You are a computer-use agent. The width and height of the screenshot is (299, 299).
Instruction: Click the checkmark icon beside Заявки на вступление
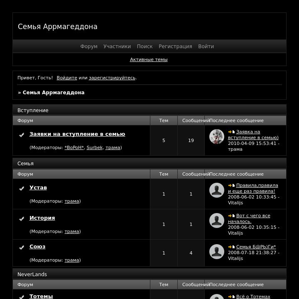coord(22,135)
